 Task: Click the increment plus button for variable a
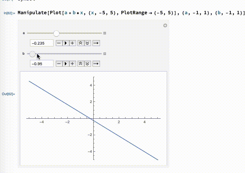coord(72,43)
